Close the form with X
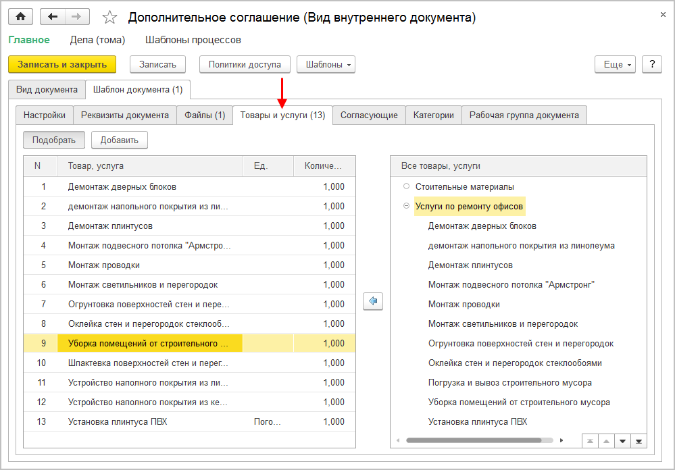 [663, 15]
